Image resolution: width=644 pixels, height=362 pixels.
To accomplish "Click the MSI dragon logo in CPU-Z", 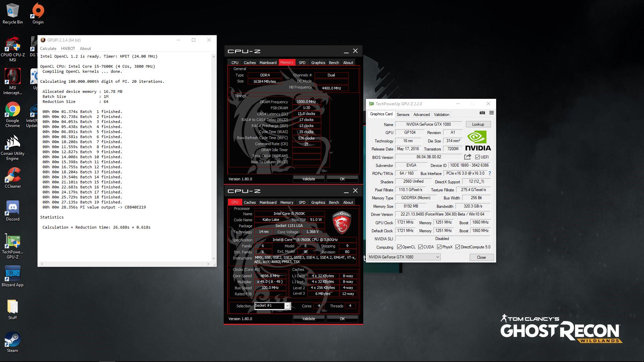I will point(341,223).
